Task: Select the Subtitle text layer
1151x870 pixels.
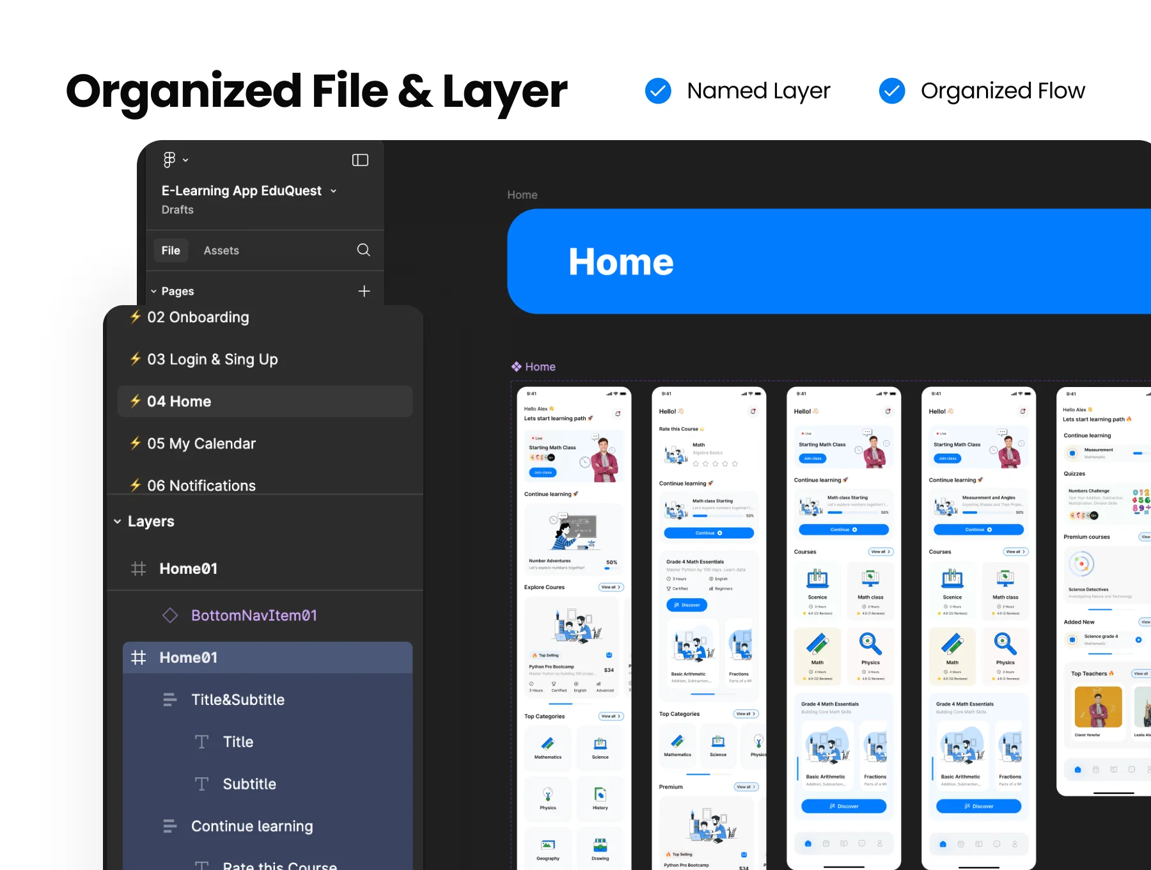Action: (x=249, y=784)
